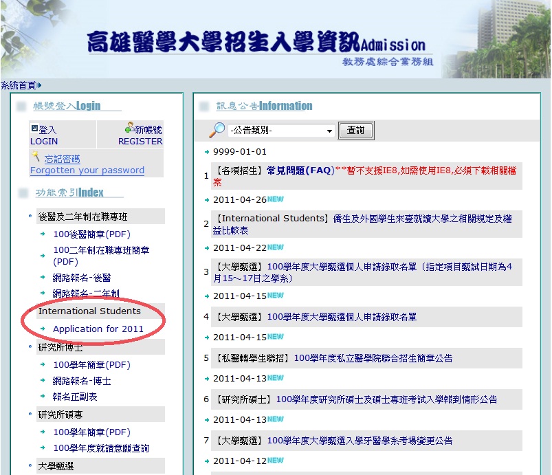This screenshot has width=552, height=475.
Task: Click the arrow bullet before 100學年度就讀意願查詢
Action: click(43, 448)
